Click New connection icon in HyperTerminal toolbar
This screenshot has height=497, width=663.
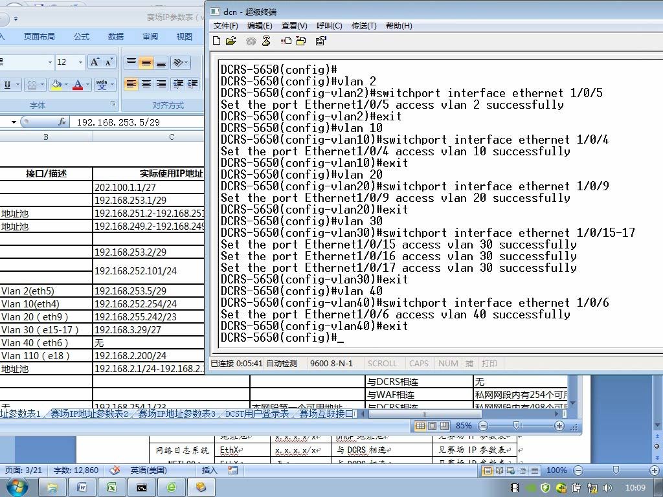[x=216, y=41]
